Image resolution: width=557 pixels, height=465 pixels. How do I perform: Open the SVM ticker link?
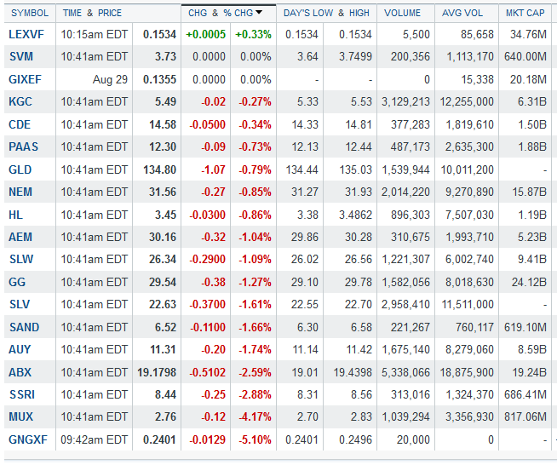click(x=21, y=56)
